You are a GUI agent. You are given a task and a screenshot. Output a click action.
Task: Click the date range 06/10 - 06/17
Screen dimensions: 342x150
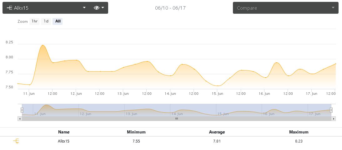(x=170, y=8)
